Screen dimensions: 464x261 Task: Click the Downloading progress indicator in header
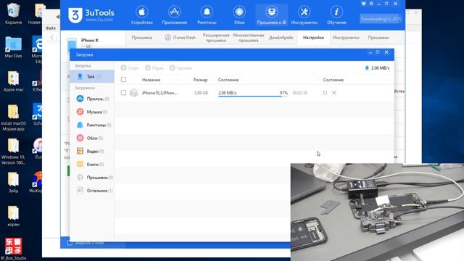[x=381, y=19]
